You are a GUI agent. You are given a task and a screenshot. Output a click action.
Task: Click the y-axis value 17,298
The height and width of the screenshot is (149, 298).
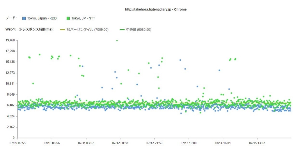[x=10, y=51]
